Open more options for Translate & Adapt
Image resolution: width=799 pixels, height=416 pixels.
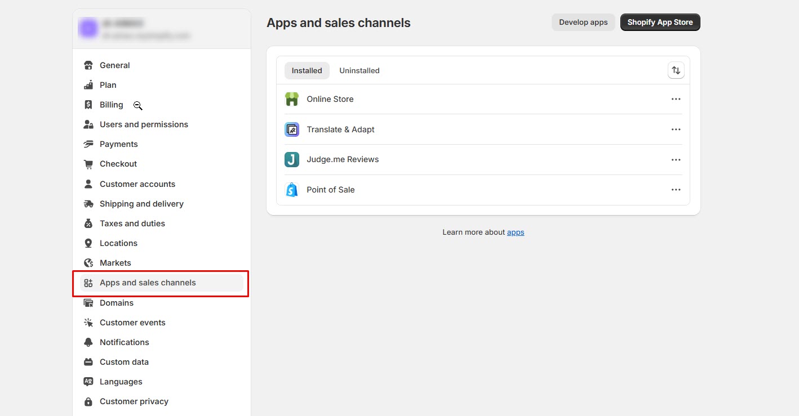(x=676, y=129)
